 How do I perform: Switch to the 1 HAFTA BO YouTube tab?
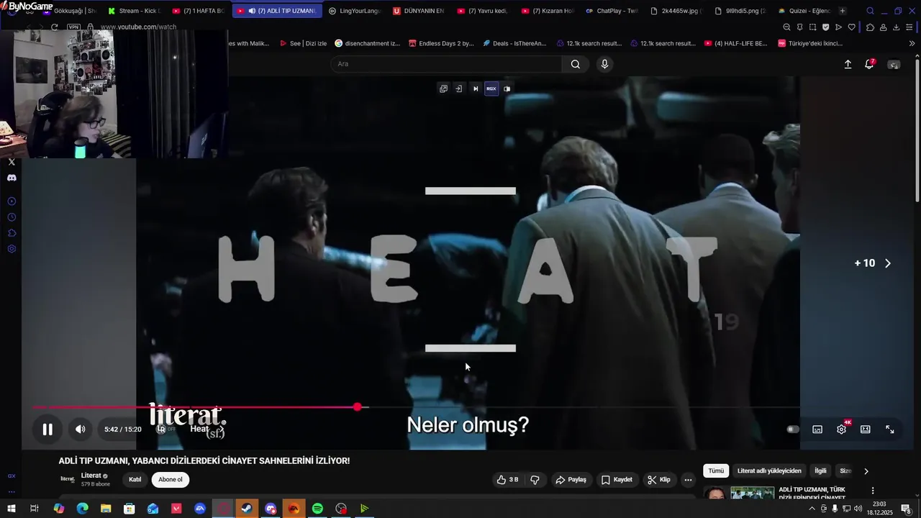[x=199, y=11]
